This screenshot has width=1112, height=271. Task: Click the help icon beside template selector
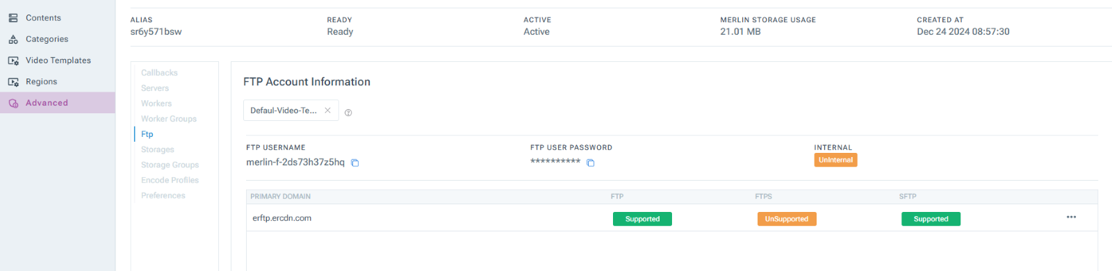tap(348, 113)
